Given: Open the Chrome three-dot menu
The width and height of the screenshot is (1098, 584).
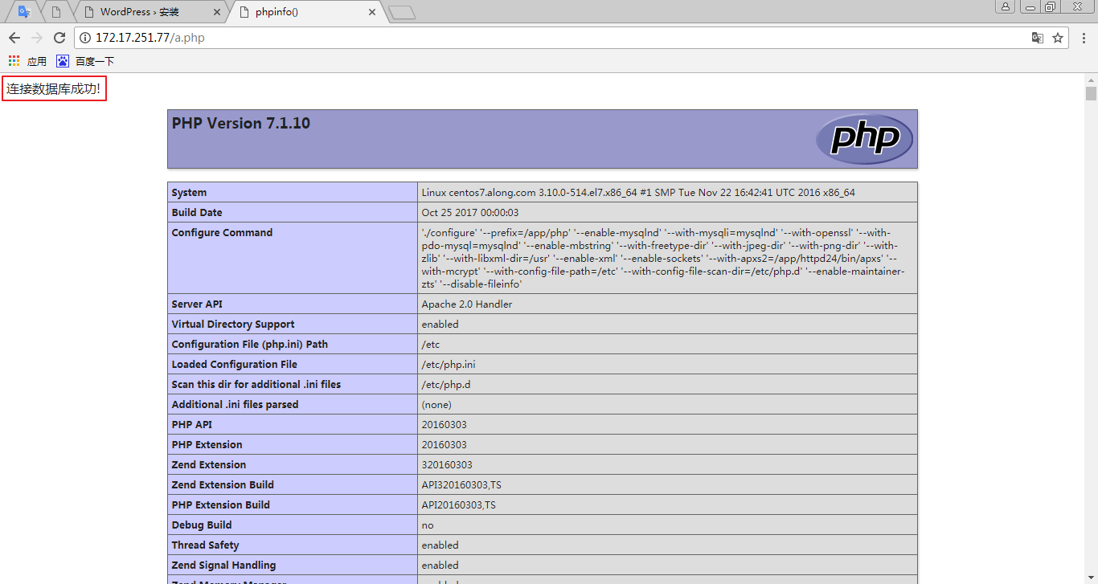Looking at the screenshot, I should coord(1083,37).
